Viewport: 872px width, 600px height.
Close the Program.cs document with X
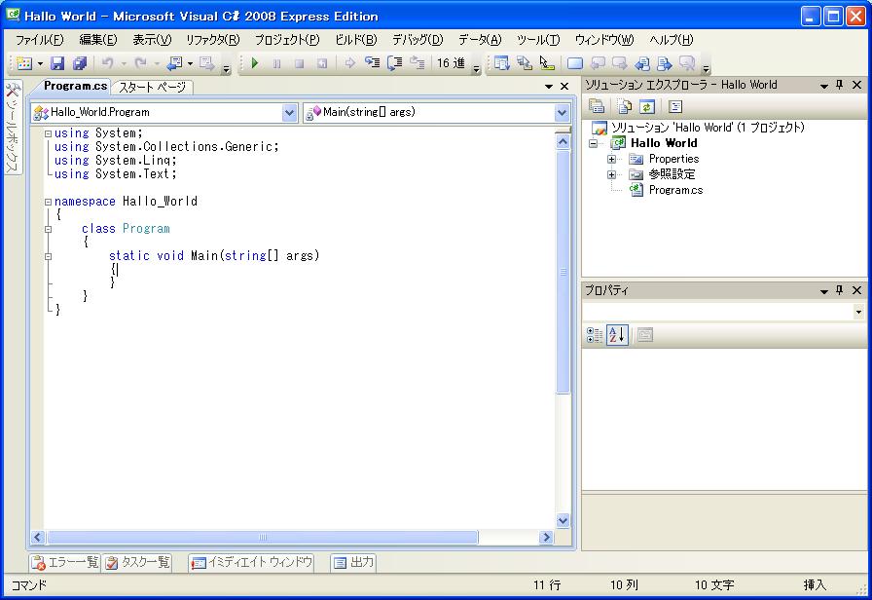564,86
